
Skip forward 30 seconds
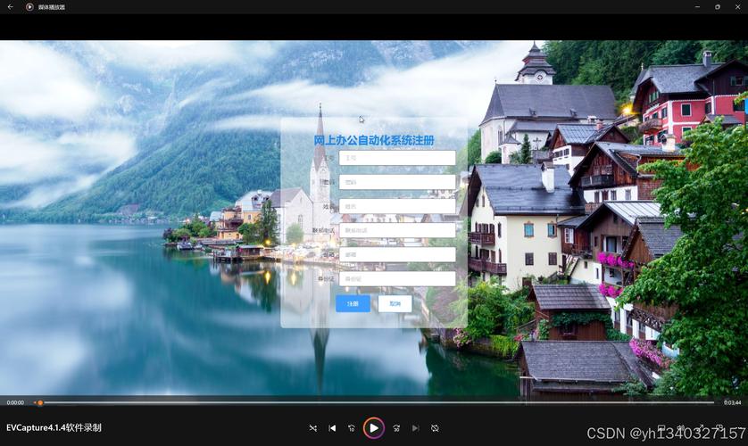pos(396,428)
